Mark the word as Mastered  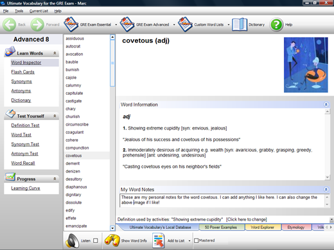(196, 240)
